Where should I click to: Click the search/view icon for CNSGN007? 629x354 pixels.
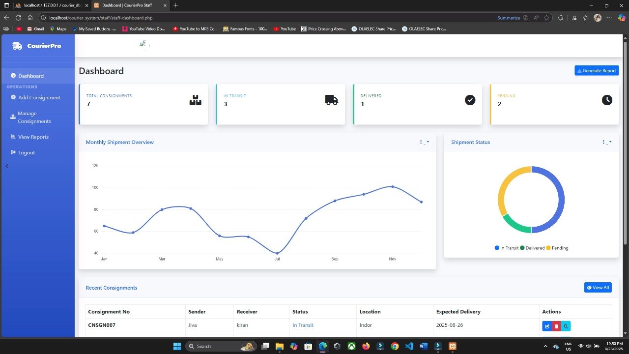[566, 326]
